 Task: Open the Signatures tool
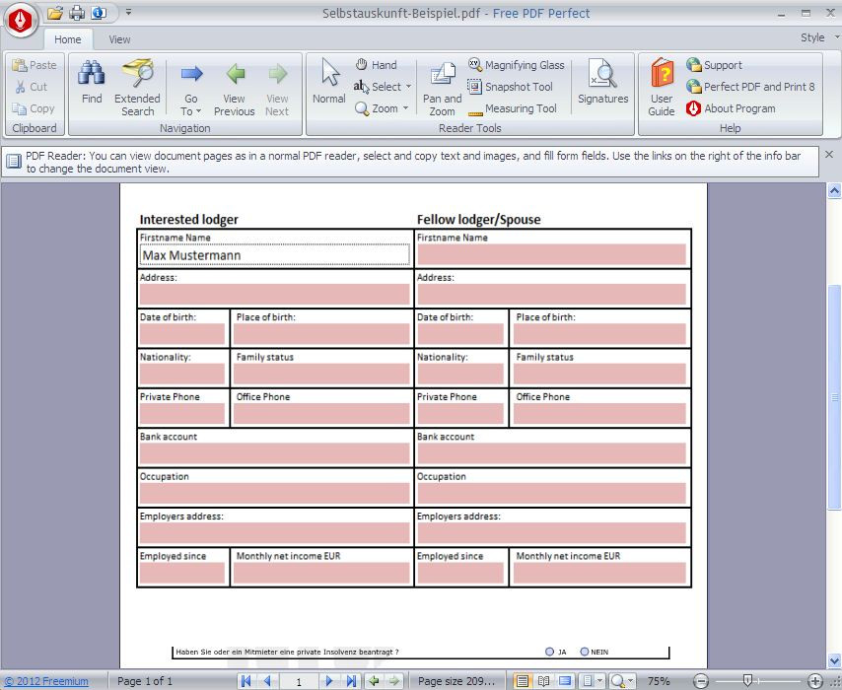click(x=603, y=82)
